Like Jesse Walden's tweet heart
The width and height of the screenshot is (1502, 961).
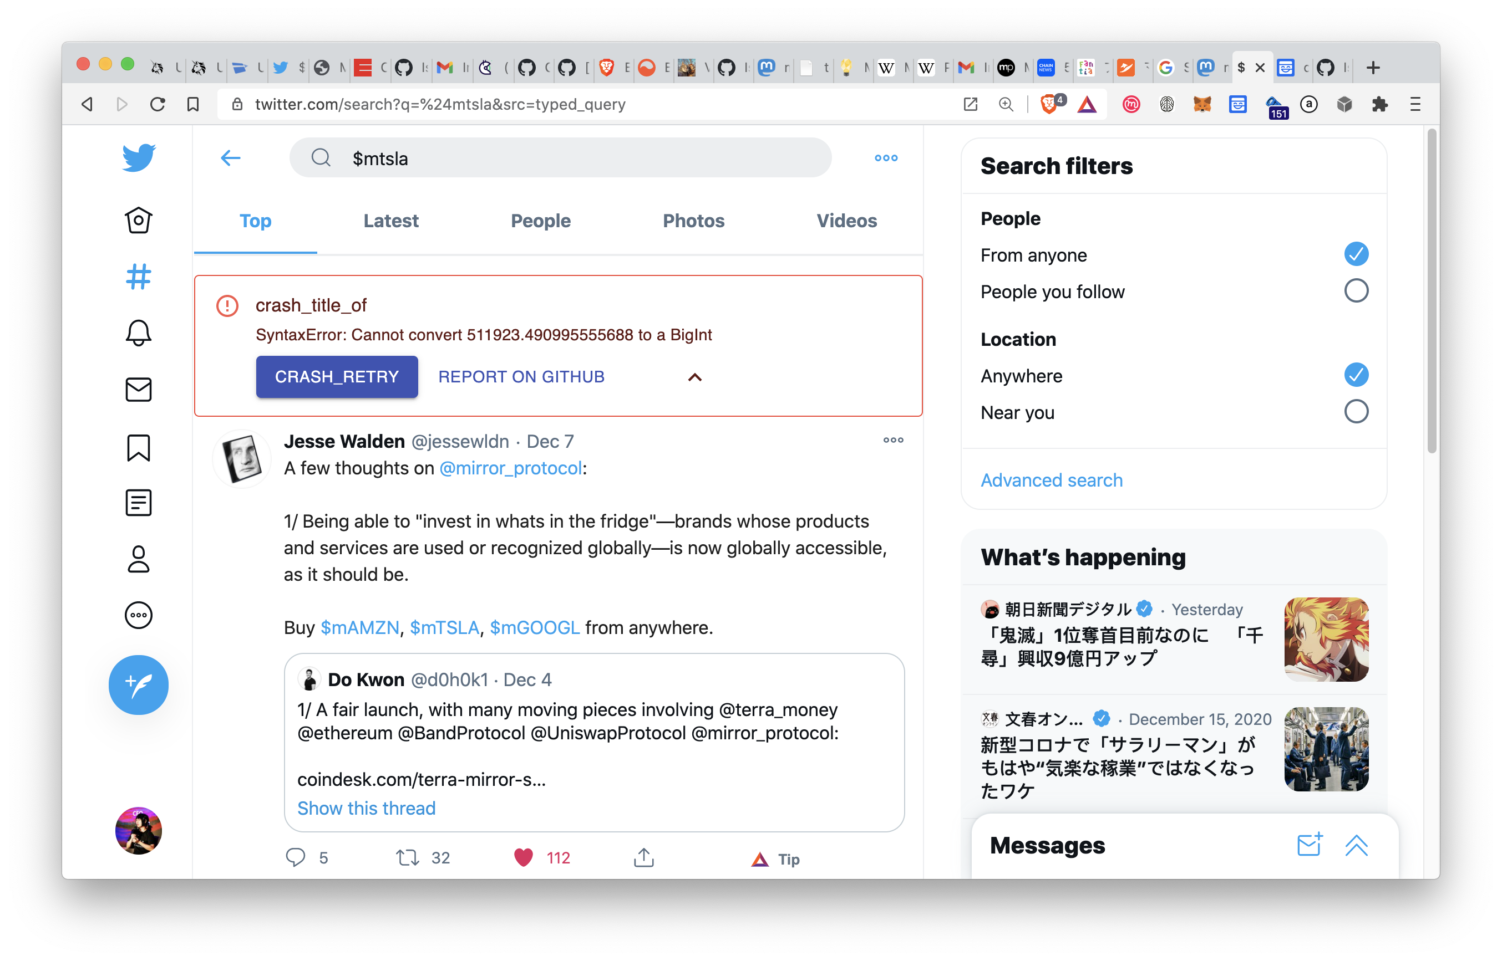coord(524,857)
